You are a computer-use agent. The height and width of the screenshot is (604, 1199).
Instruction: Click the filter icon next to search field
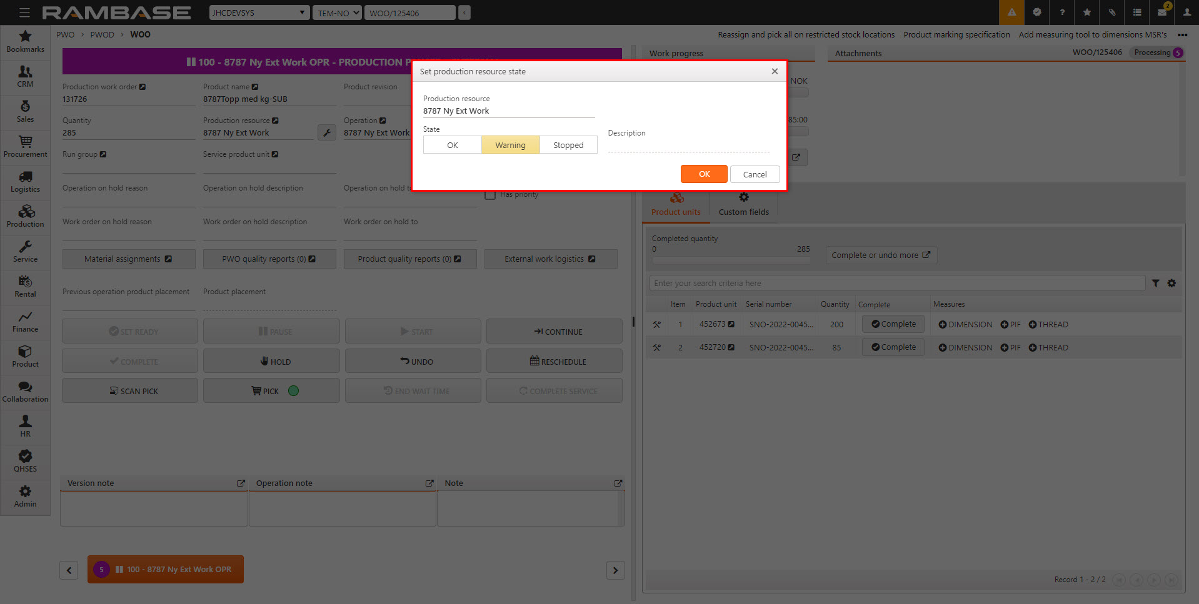tap(1155, 284)
